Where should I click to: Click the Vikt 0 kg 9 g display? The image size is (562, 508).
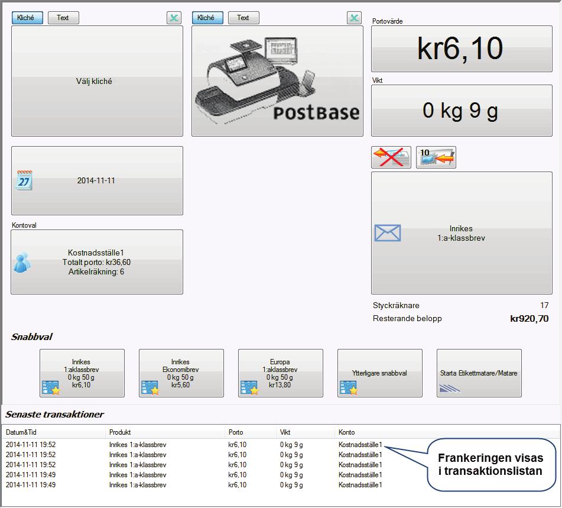click(x=462, y=111)
